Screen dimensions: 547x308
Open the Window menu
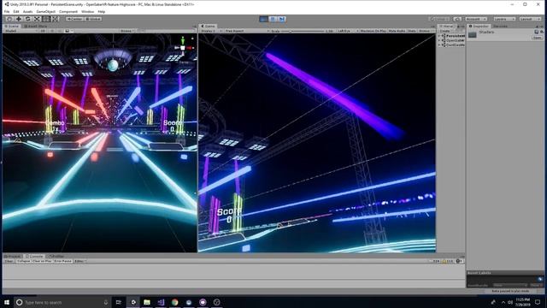coord(87,11)
